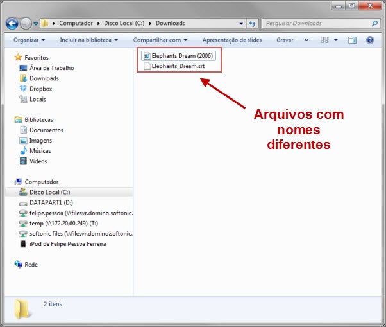The width and height of the screenshot is (386, 327).
Task: Open iPod de Felipe Pessoa Ferreira device
Action: (67, 243)
